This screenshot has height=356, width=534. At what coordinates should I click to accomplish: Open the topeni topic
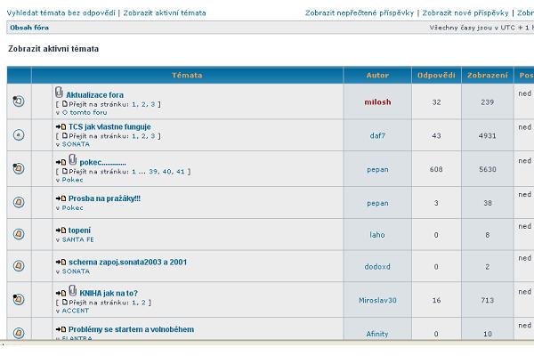click(x=79, y=231)
